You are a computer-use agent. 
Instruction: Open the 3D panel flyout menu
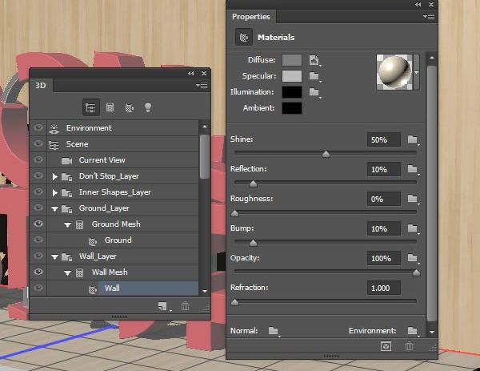point(202,85)
